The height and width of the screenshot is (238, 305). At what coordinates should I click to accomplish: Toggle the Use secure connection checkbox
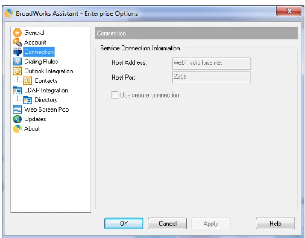114,95
